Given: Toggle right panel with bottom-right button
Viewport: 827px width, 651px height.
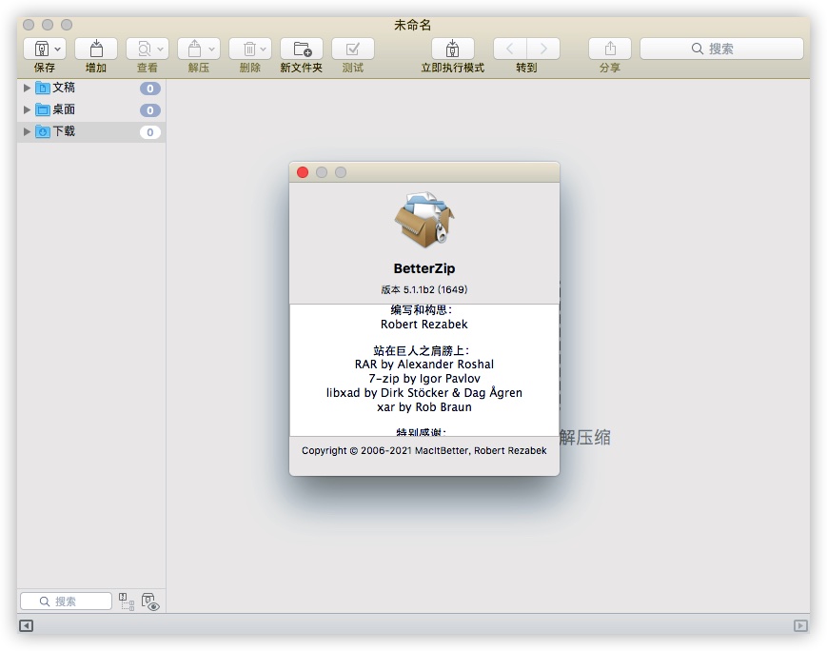Looking at the screenshot, I should (800, 625).
